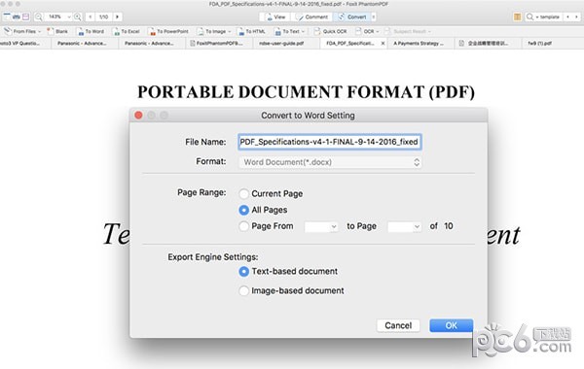Image resolution: width=584 pixels, height=369 pixels.
Task: Open the Format Word Document dropdown
Action: pos(330,162)
